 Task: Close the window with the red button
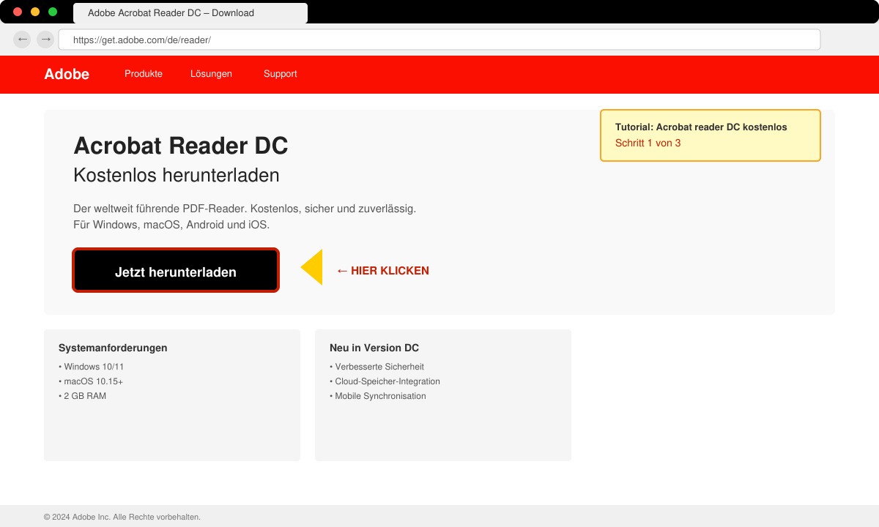point(18,12)
